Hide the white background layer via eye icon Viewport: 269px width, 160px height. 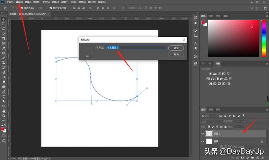tap(203, 142)
